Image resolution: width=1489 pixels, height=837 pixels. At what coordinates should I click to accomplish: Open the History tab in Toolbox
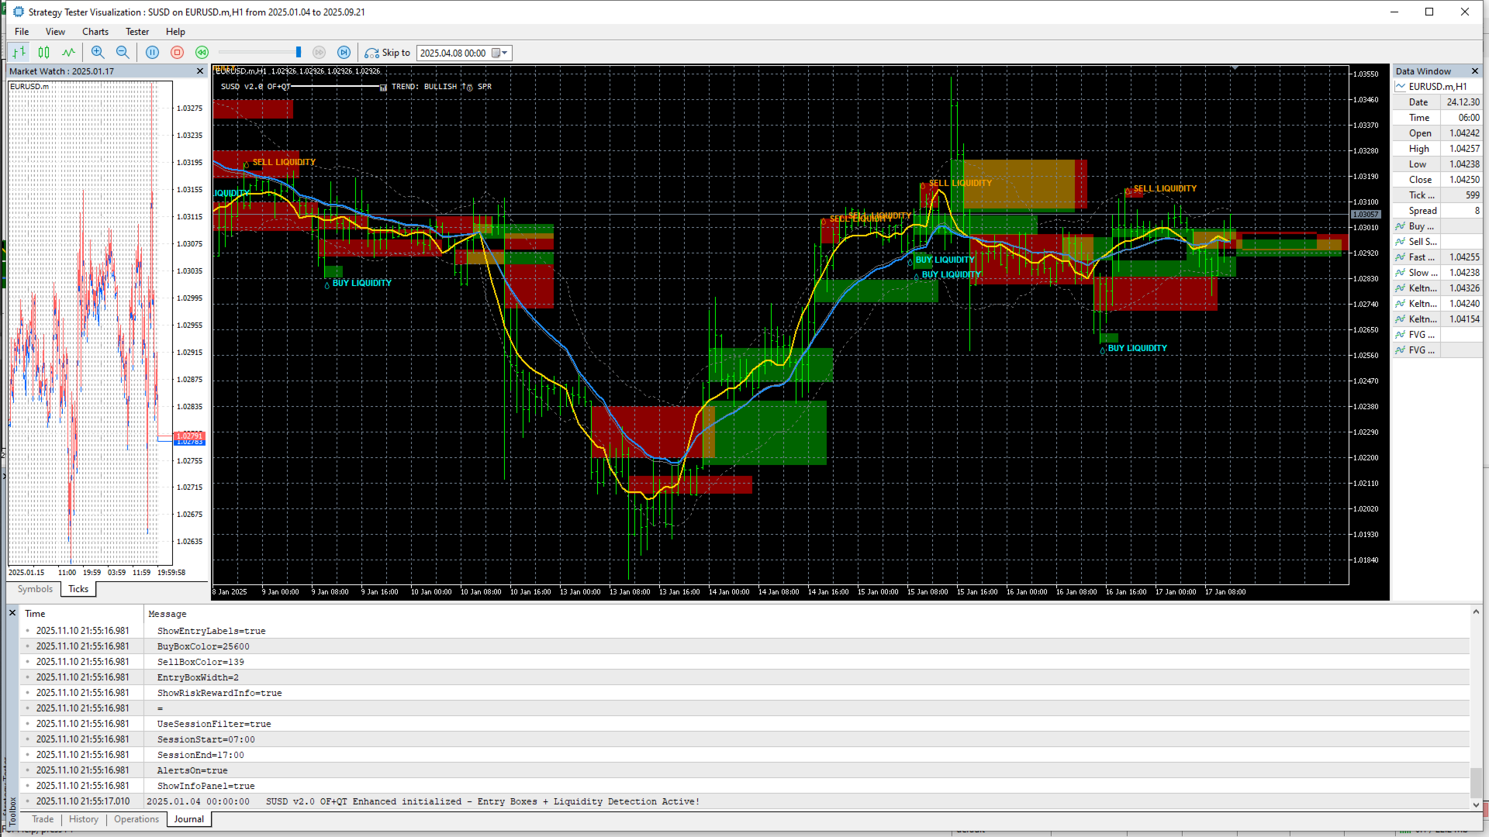(x=84, y=819)
